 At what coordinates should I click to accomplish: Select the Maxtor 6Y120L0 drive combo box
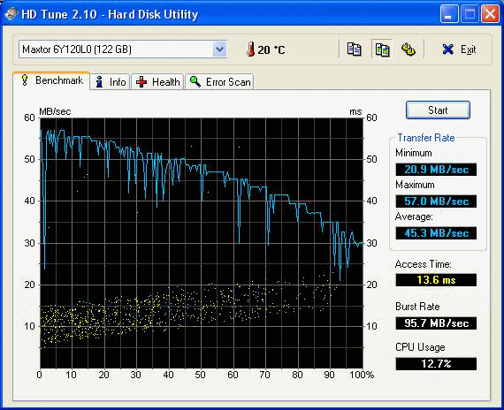[x=123, y=49]
